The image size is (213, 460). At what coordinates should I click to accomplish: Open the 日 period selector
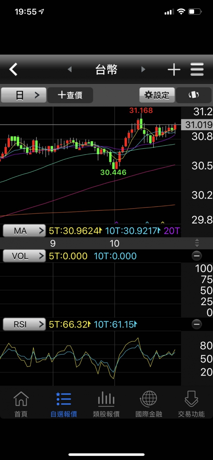(24, 95)
